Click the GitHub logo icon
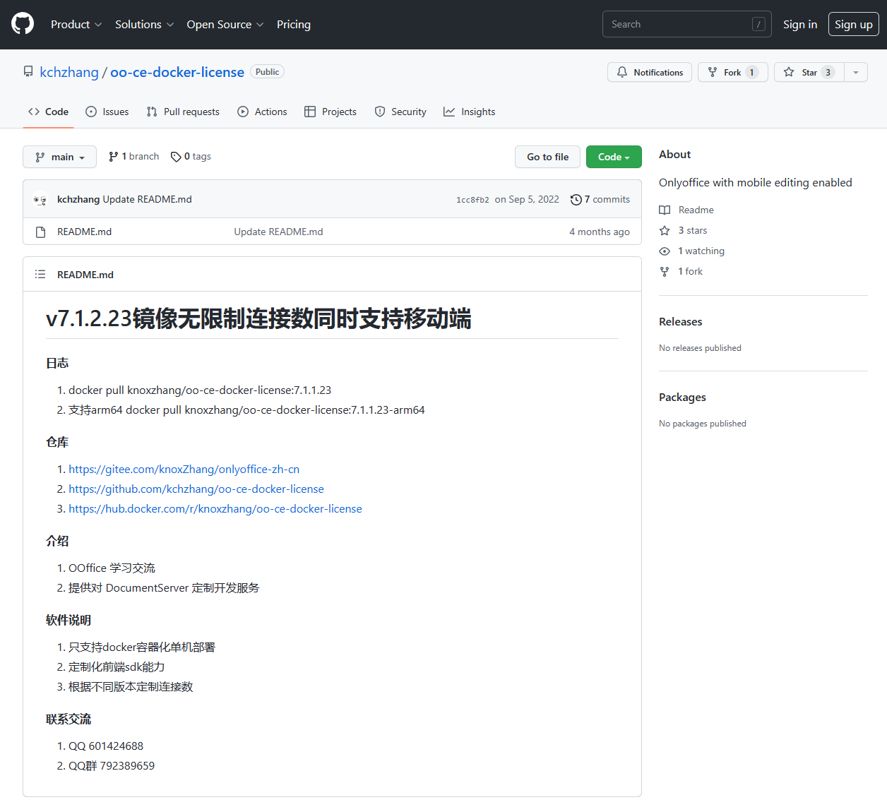Image resolution: width=887 pixels, height=807 pixels. (x=23, y=24)
